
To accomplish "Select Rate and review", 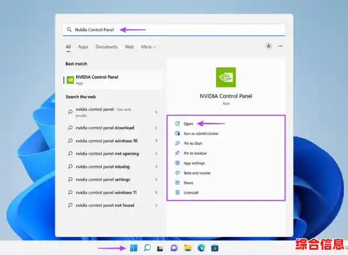I will [x=197, y=173].
